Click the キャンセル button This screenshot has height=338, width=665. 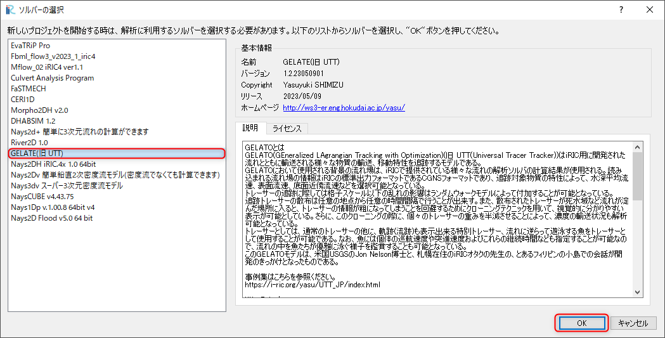click(x=633, y=323)
